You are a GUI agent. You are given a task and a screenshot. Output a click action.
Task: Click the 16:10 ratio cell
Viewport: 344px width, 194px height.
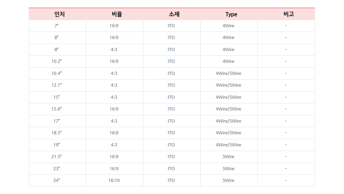[x=114, y=181]
